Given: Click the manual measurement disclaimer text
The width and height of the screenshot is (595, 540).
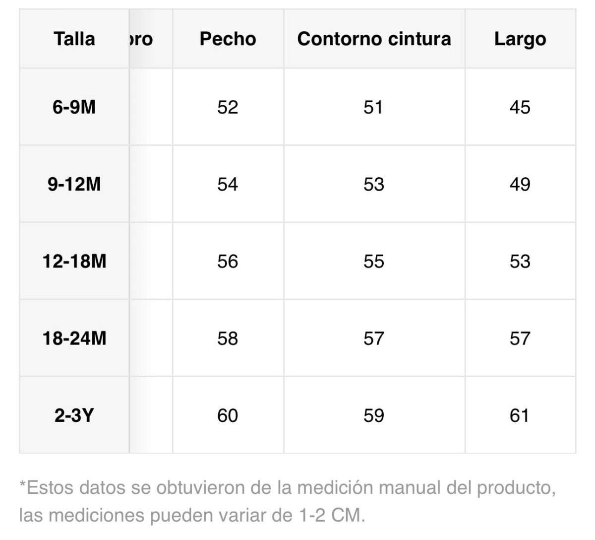Looking at the screenshot, I should click(x=288, y=501).
